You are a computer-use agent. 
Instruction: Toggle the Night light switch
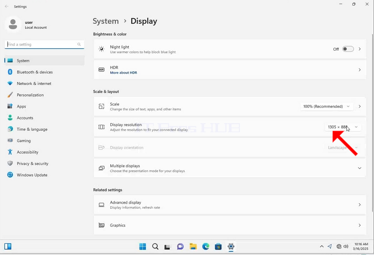pyautogui.click(x=348, y=49)
